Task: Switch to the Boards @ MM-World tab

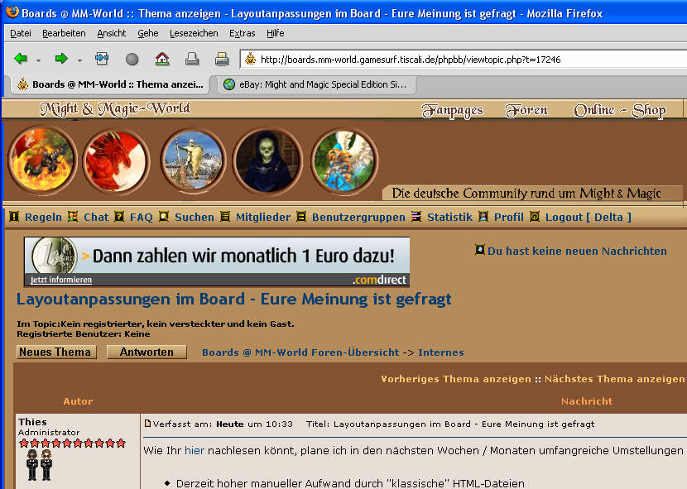Action: (x=110, y=84)
